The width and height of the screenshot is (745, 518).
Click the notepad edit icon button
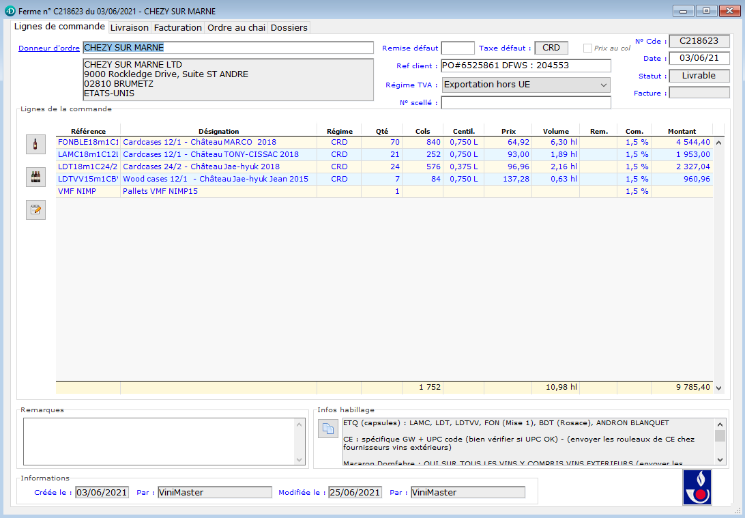tap(35, 210)
